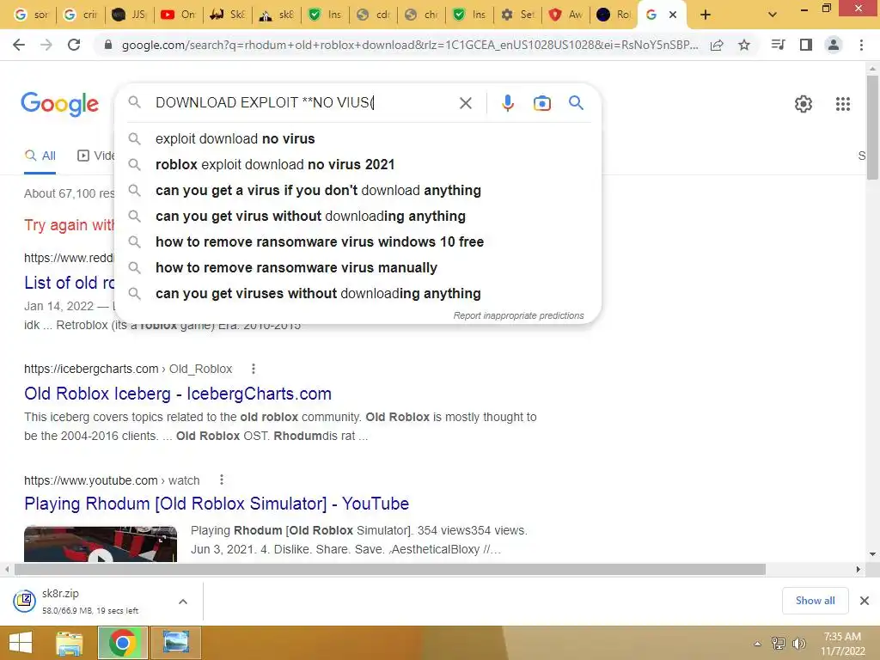Open sk8r.zip download item
This screenshot has width=880, height=660.
89,601
